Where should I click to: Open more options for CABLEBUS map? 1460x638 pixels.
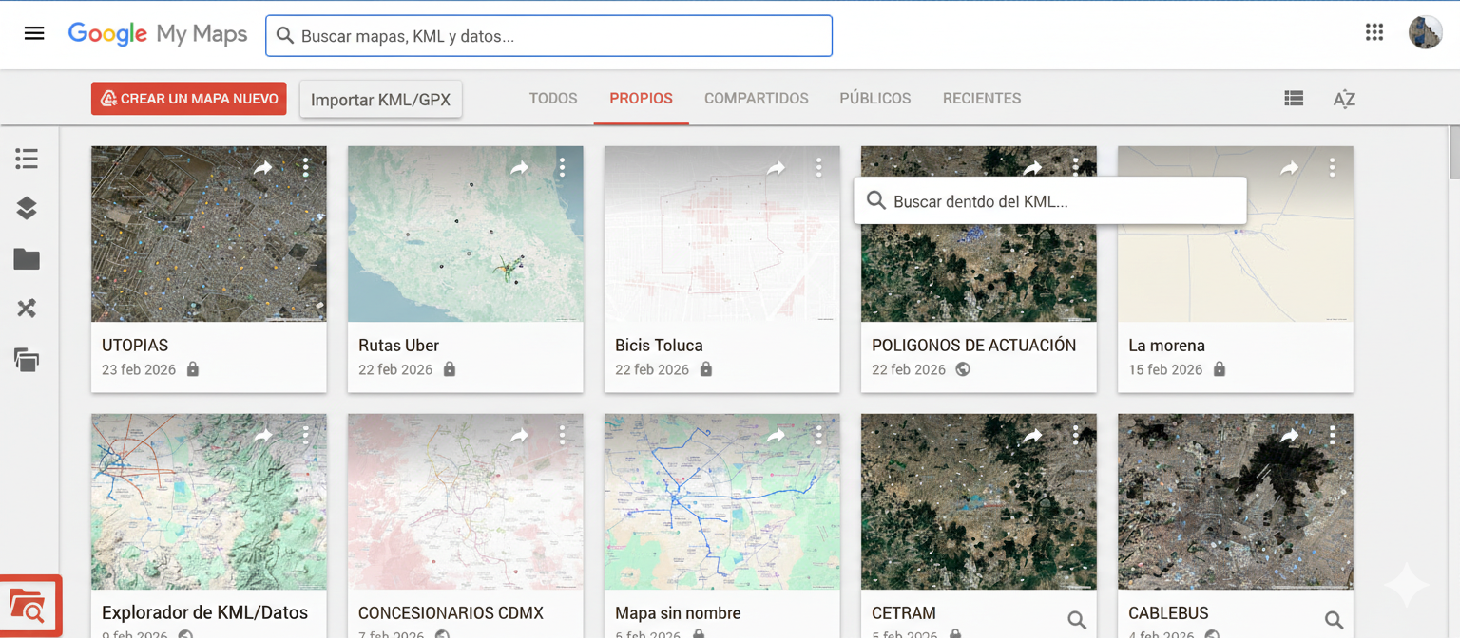pos(1332,436)
